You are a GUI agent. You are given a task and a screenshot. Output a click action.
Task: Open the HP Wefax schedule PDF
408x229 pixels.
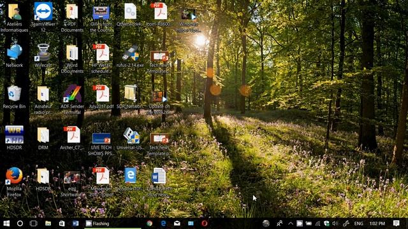(x=101, y=59)
